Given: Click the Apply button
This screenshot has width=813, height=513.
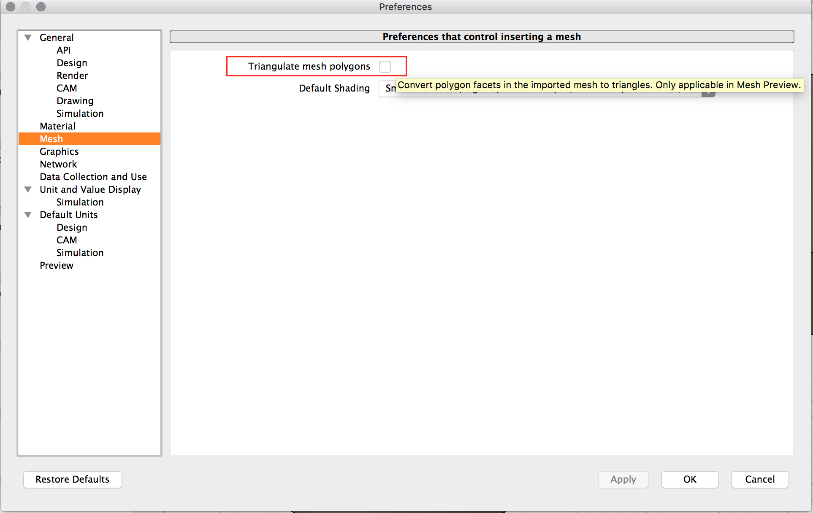Looking at the screenshot, I should pos(623,479).
